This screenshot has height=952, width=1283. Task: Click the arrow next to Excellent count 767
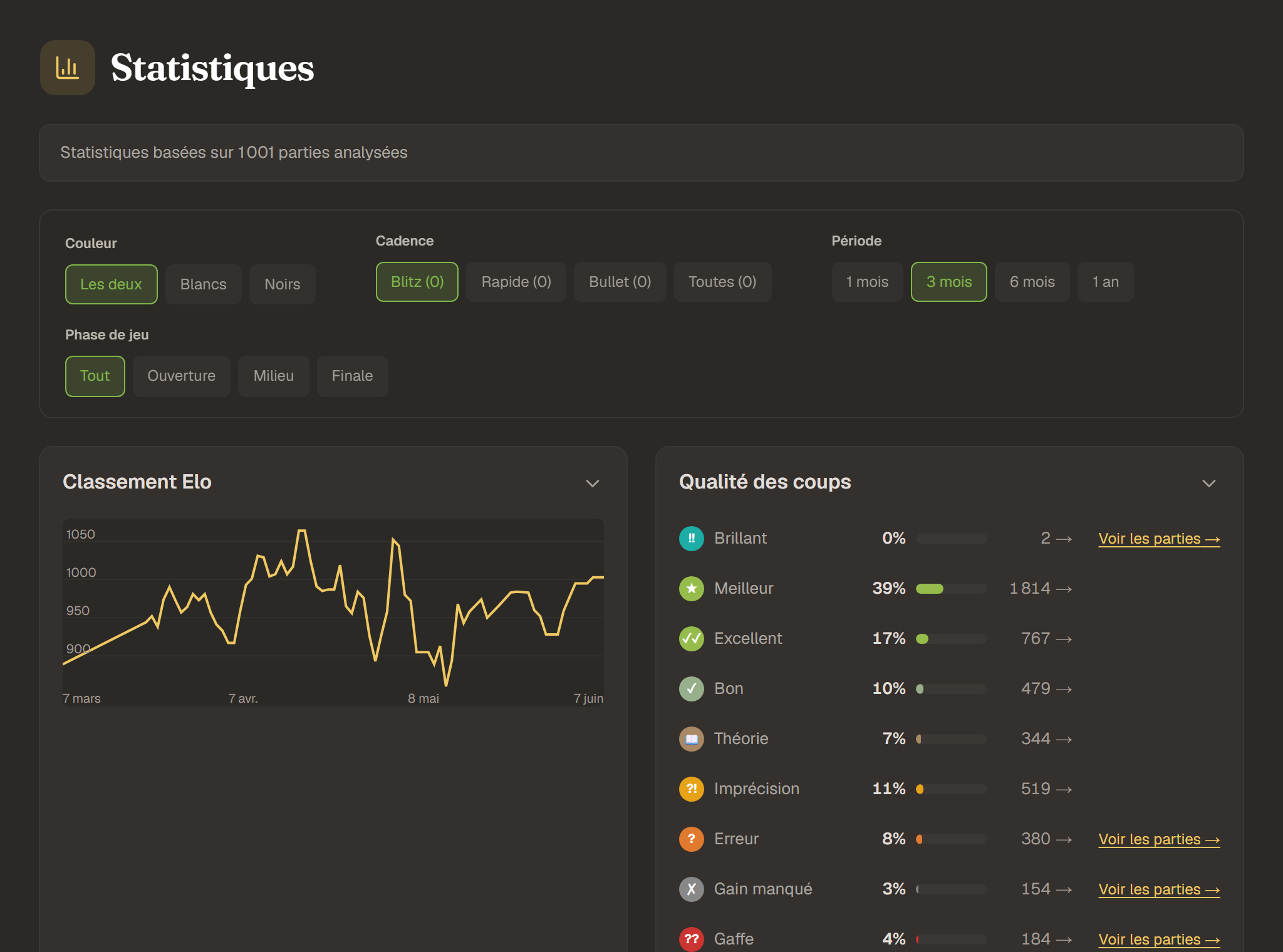click(1064, 639)
